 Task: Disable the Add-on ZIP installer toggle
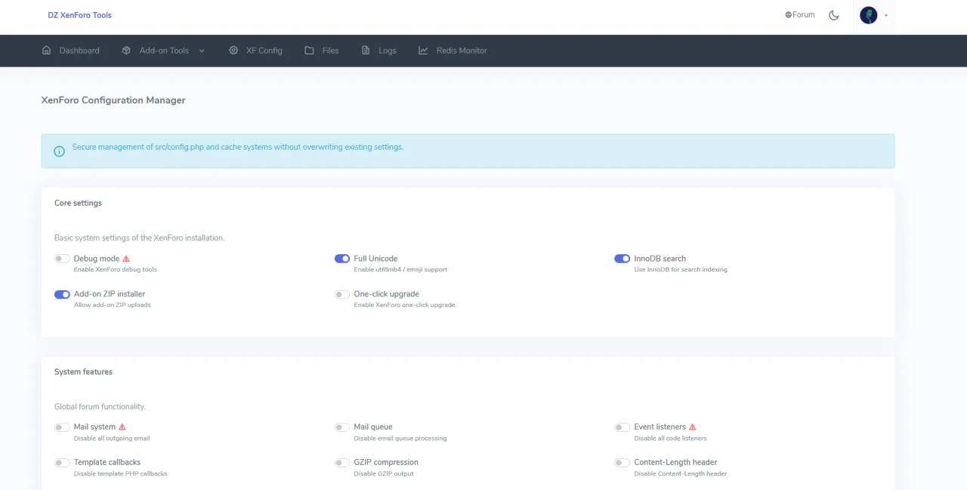click(62, 294)
